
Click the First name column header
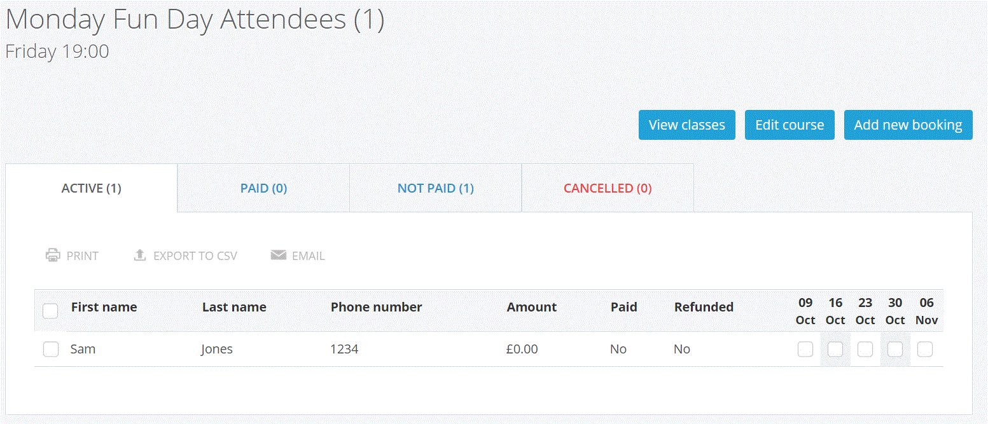point(104,307)
